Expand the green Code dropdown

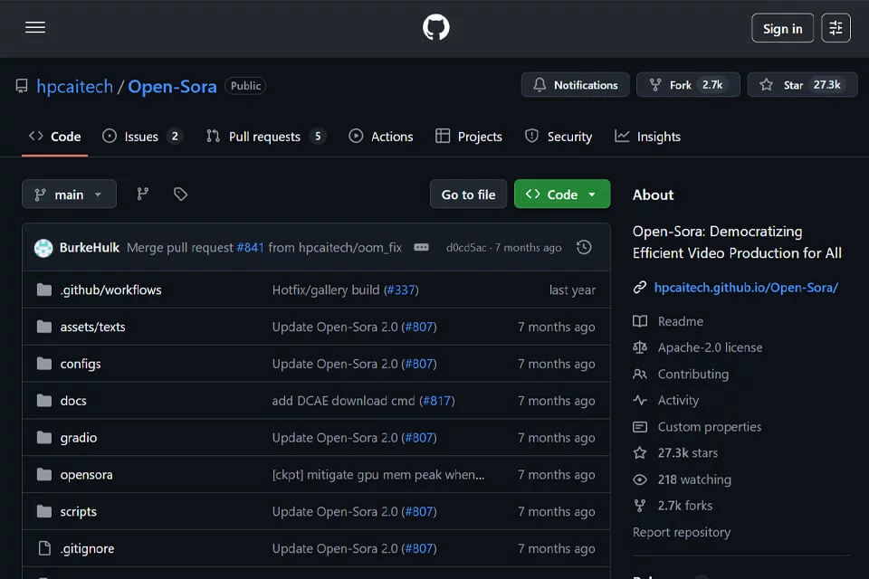pyautogui.click(x=562, y=194)
